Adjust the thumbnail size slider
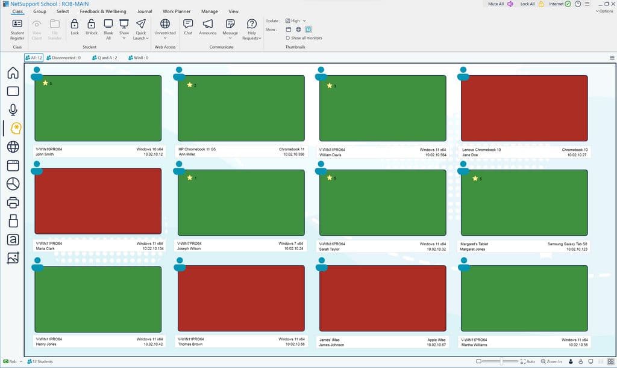Image resolution: width=617 pixels, height=368 pixels. click(500, 361)
